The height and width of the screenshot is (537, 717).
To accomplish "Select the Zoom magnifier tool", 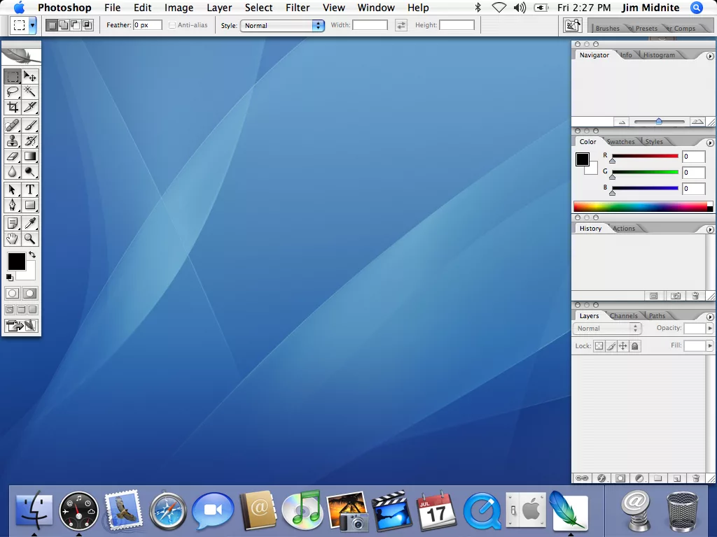I will coord(30,238).
